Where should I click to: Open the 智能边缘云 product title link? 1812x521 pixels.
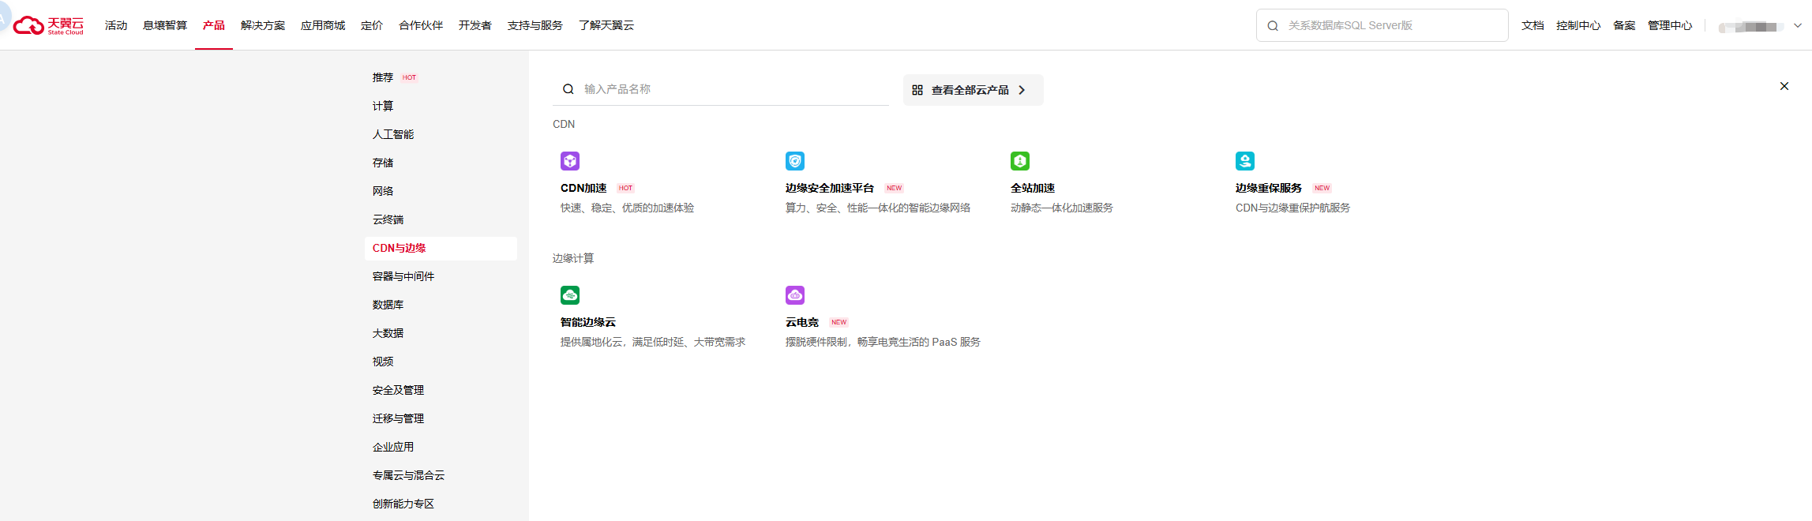pyautogui.click(x=588, y=322)
